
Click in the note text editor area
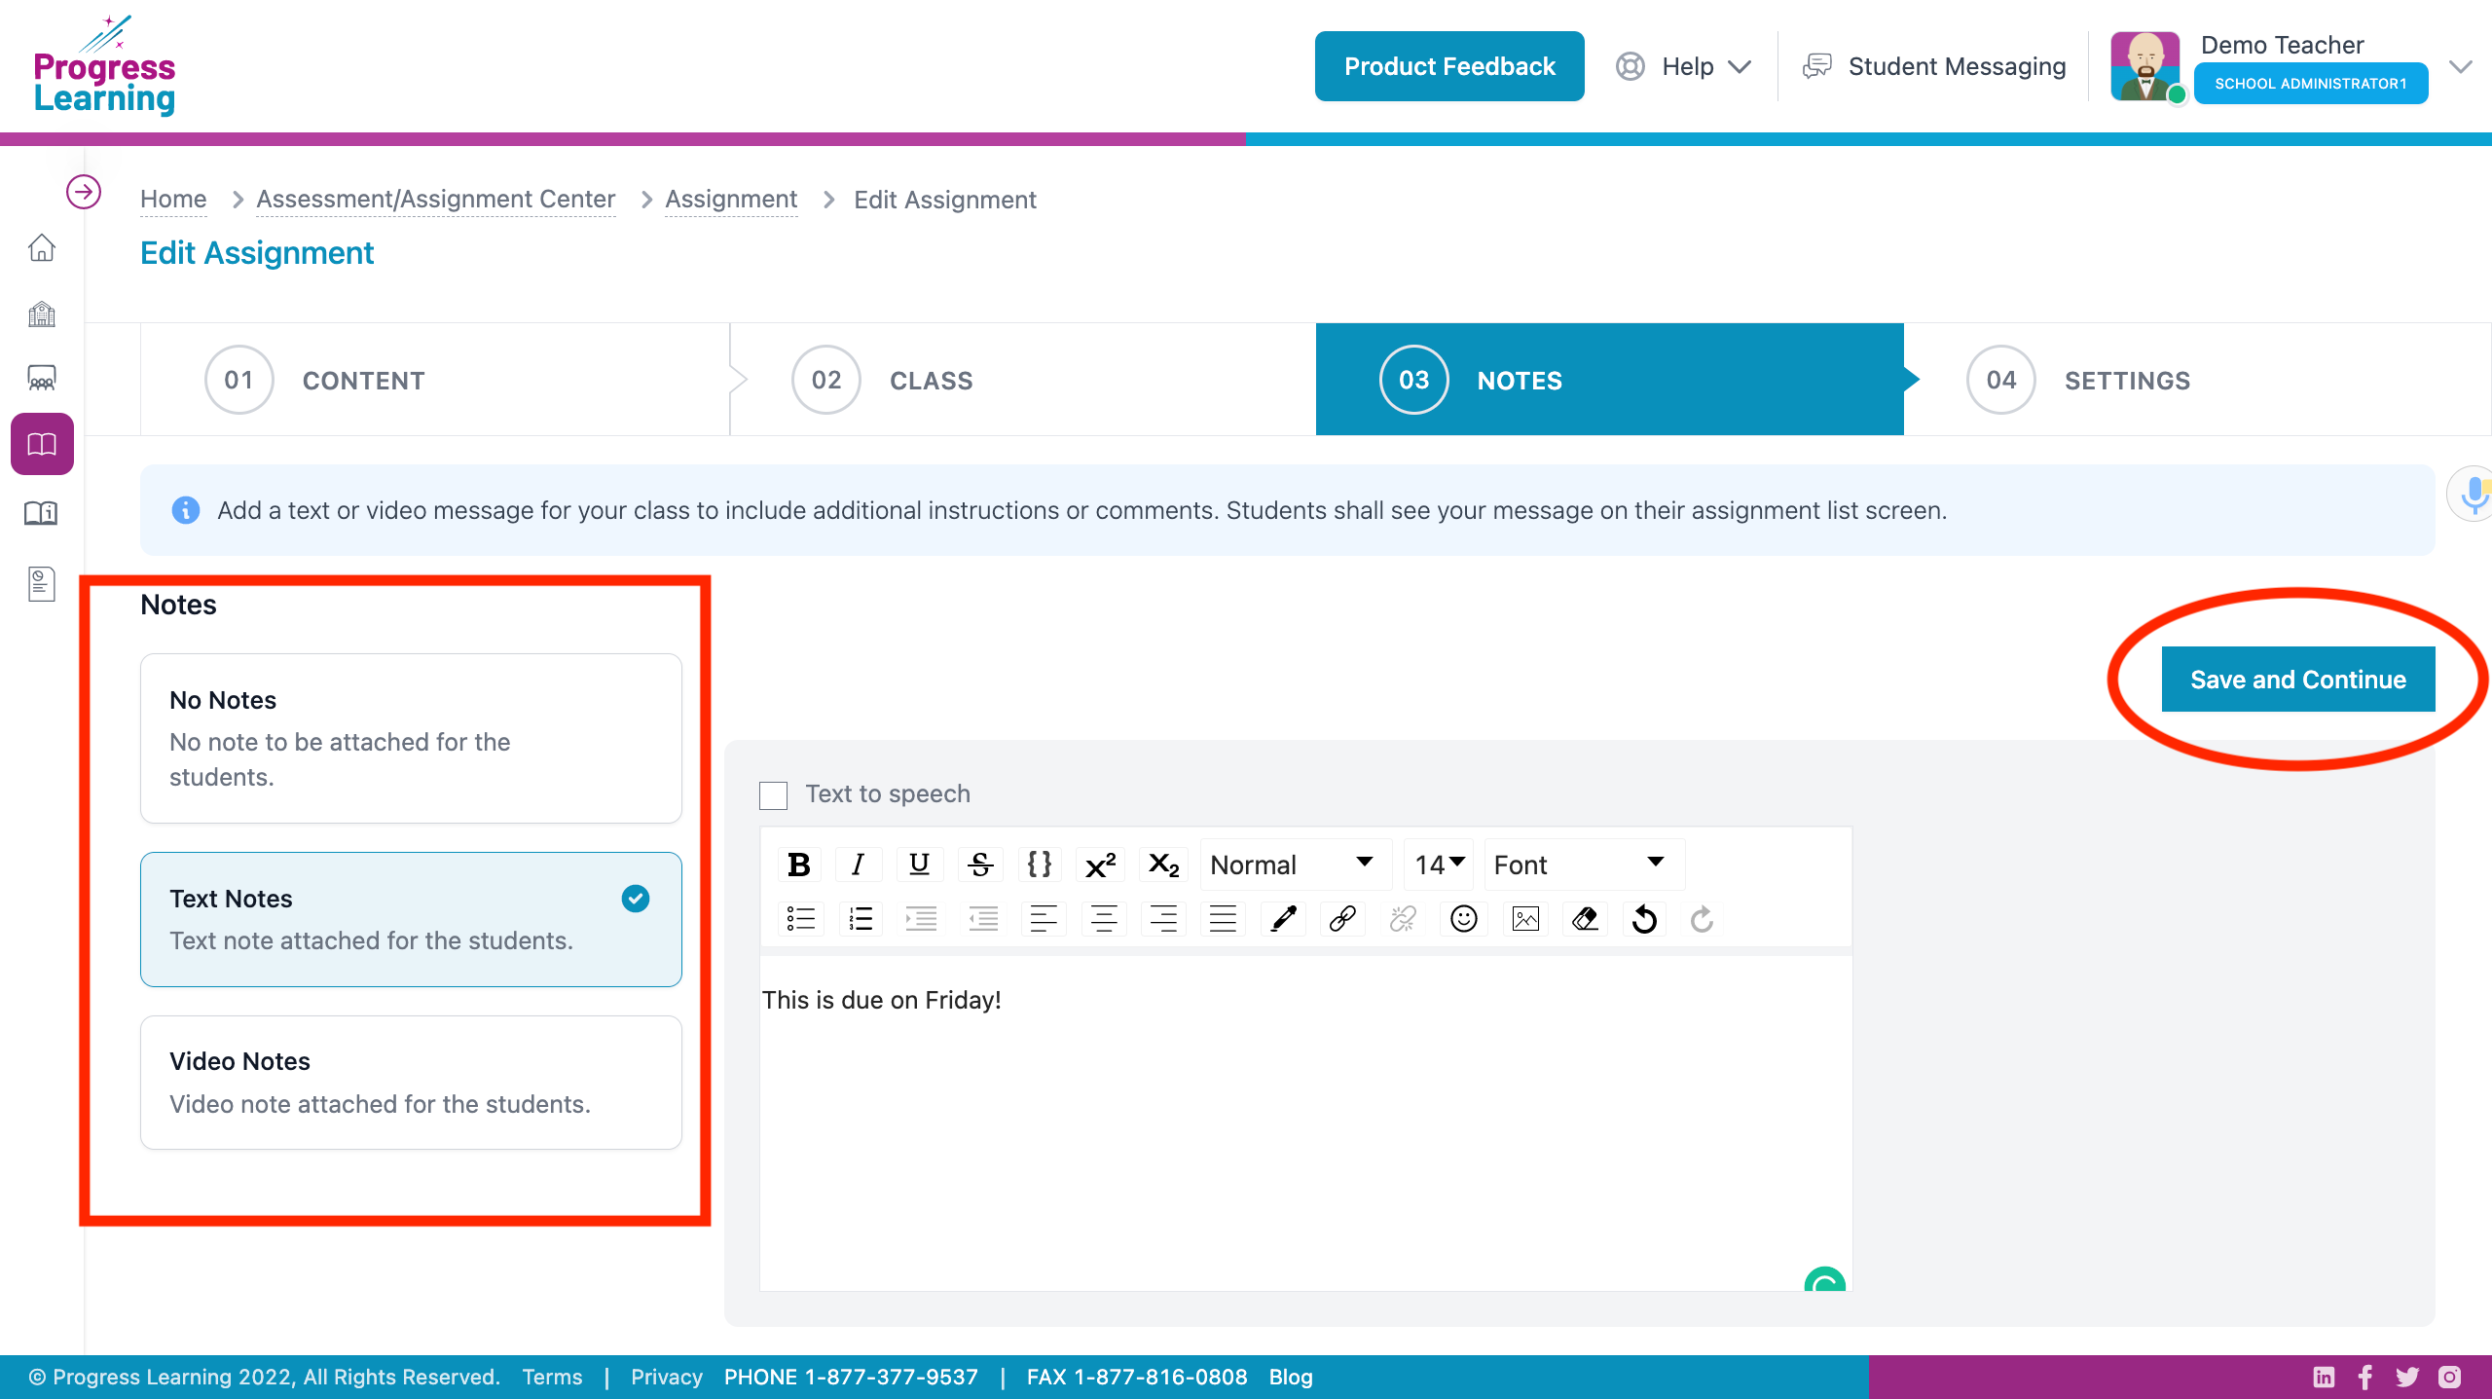pos(1304,1123)
